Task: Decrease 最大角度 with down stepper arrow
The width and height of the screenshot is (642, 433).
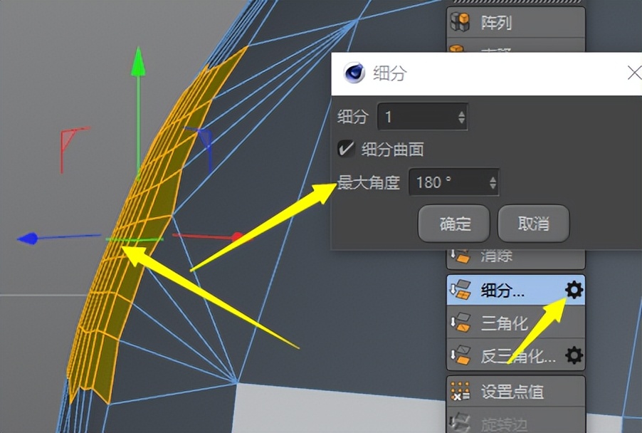Action: point(493,187)
